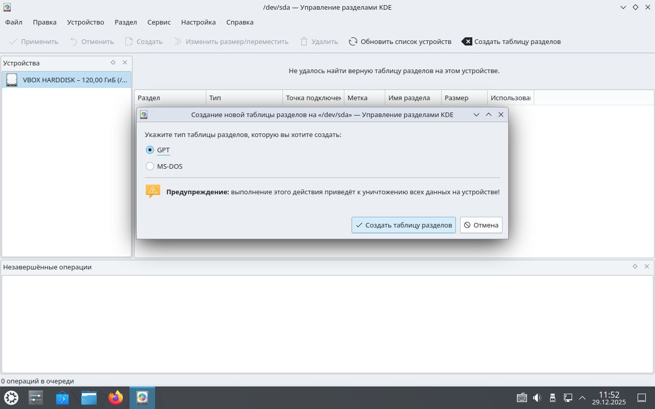Open the network connections tray icon

[x=567, y=398]
